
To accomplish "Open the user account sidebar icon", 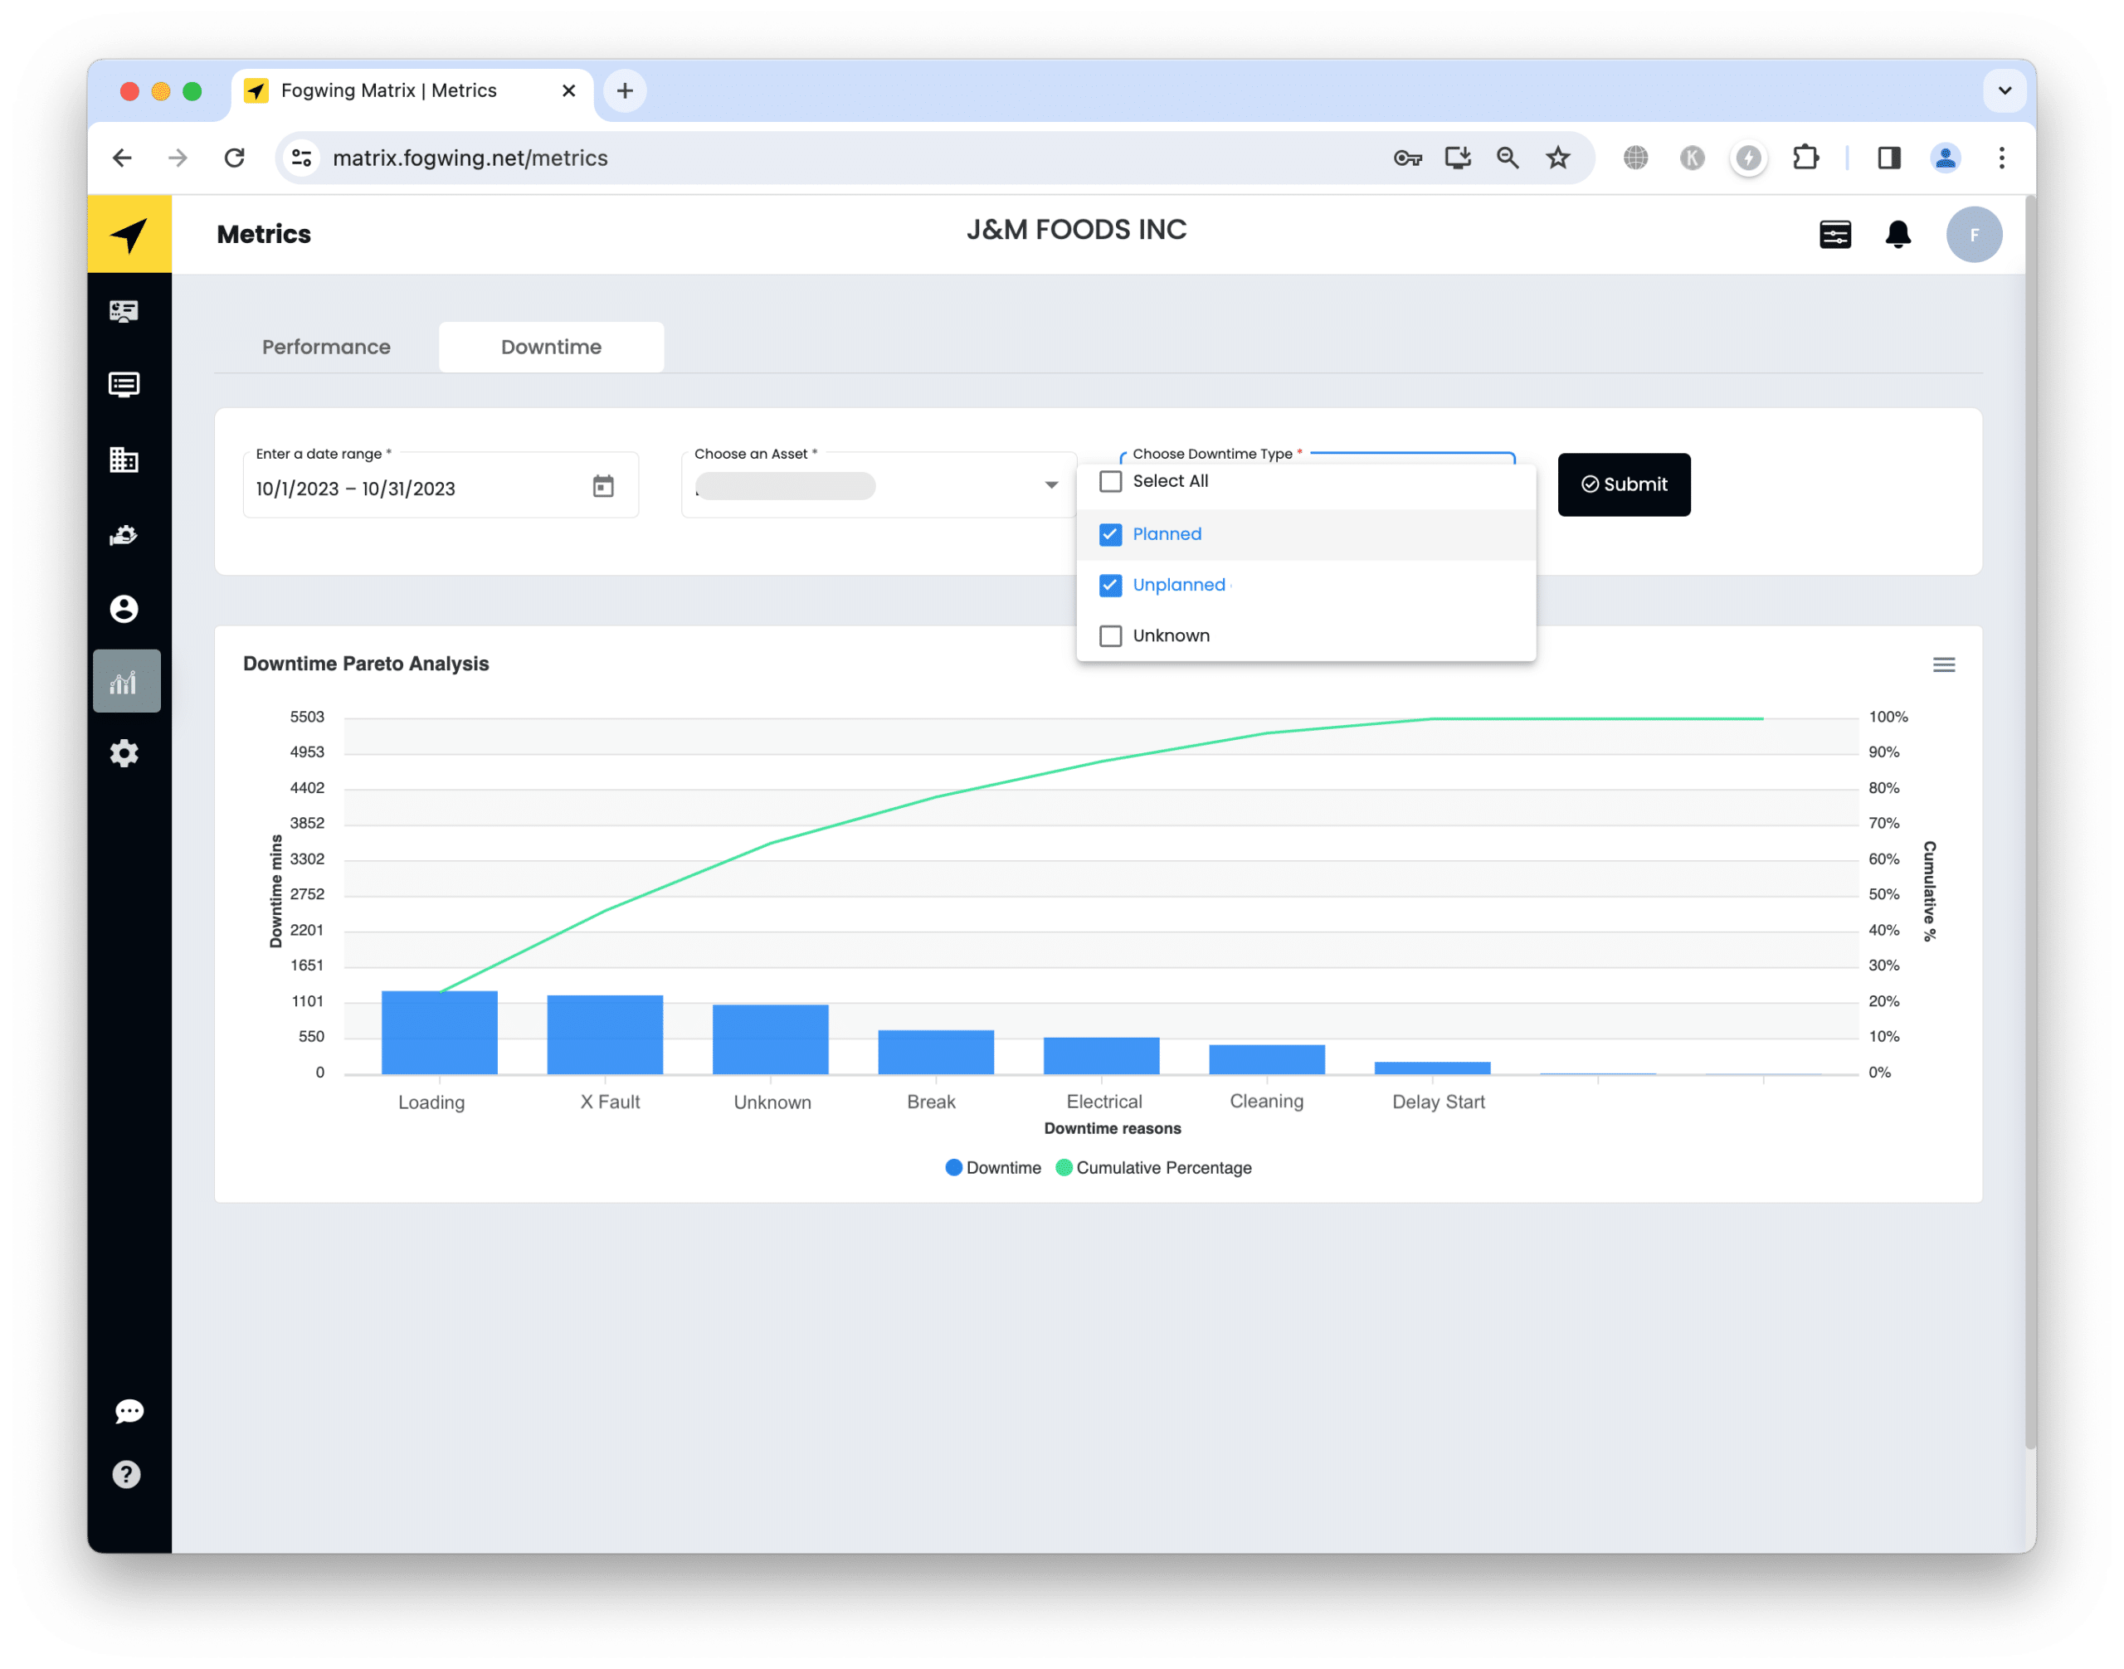I will [x=124, y=610].
